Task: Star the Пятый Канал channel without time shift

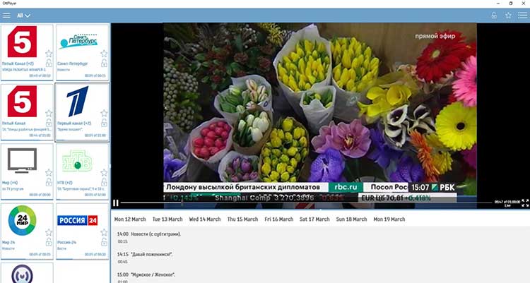Action: (49, 113)
